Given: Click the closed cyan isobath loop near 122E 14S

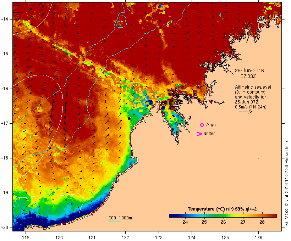Looking at the screenshot, I should (122, 21).
